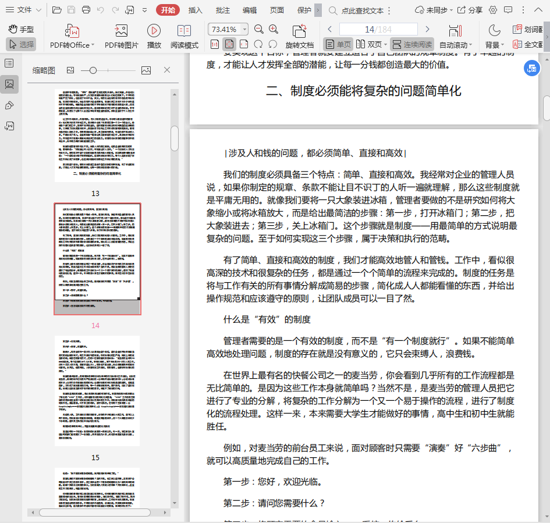Click the zoom out magnifier icon
The width and height of the screenshot is (550, 523).
[x=259, y=30]
